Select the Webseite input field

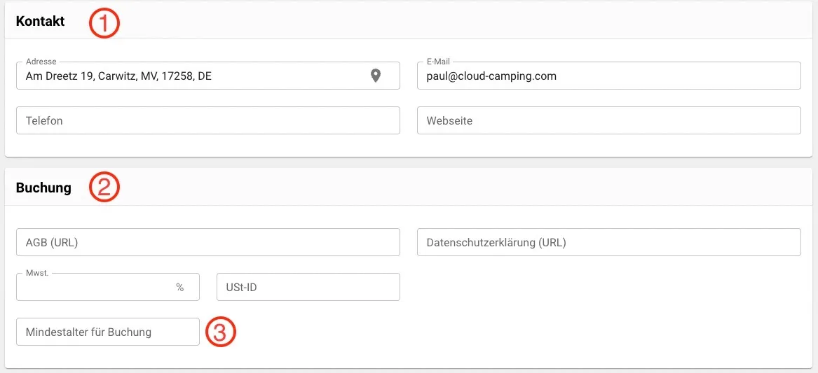pos(609,121)
